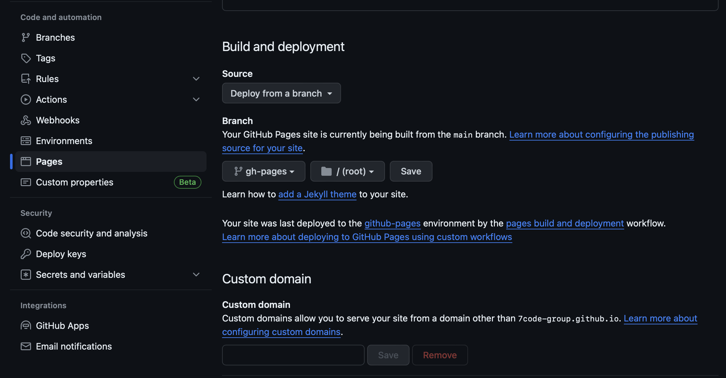Go to Tags settings
The image size is (726, 378).
pyautogui.click(x=111, y=58)
